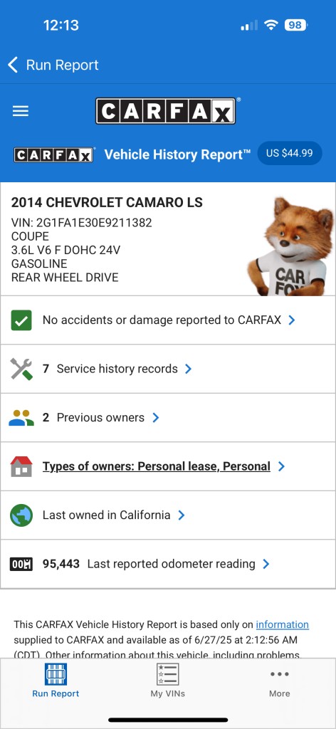Image resolution: width=336 pixels, height=729 pixels.
Task: Open the information hyperlink
Action: [283, 624]
